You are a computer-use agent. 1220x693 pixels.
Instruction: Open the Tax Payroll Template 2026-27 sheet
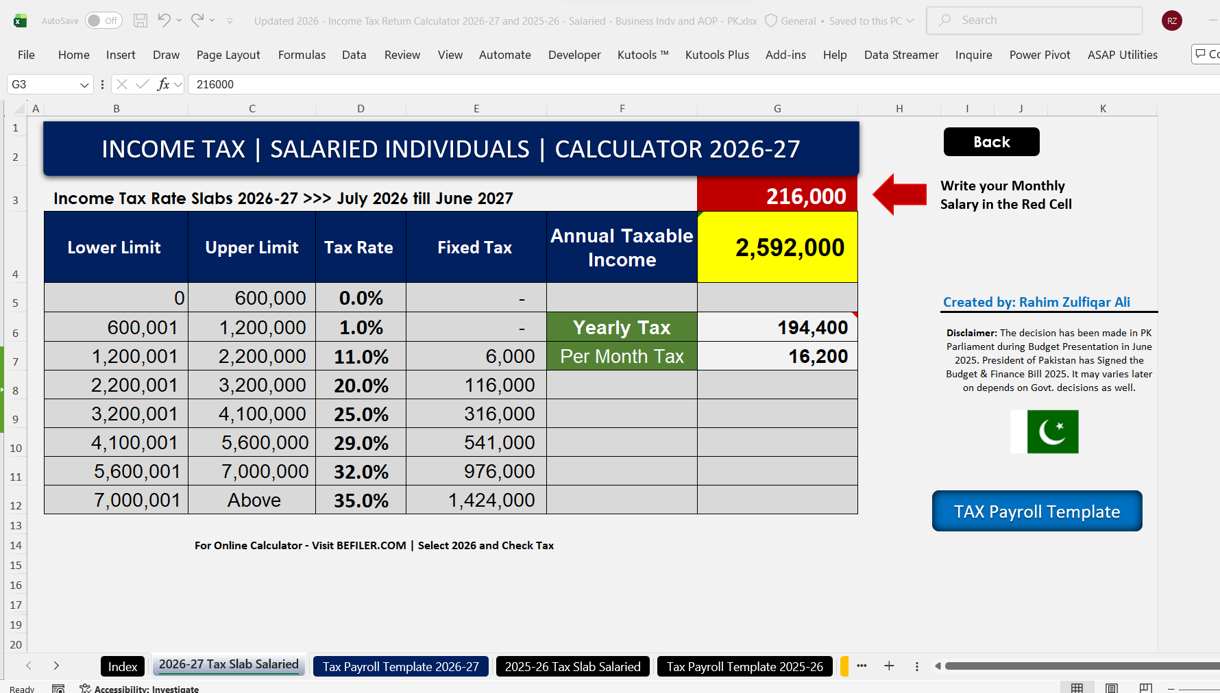401,666
